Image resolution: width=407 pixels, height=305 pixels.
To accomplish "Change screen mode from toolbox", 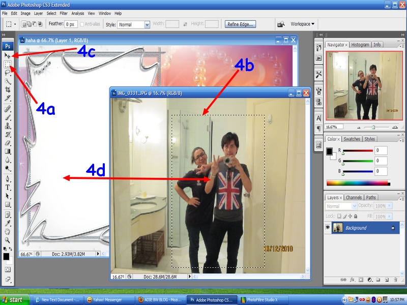I will coord(8,279).
